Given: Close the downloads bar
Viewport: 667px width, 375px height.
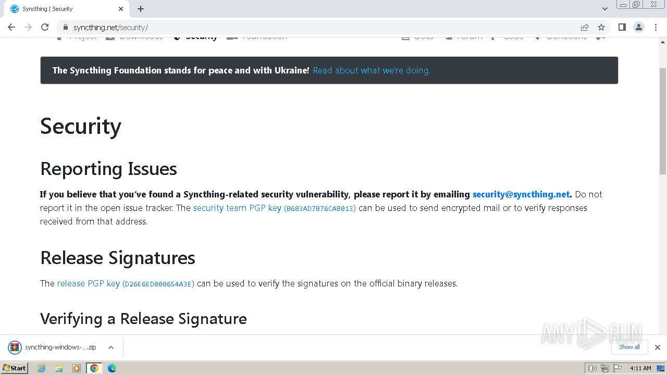Looking at the screenshot, I should click(658, 347).
